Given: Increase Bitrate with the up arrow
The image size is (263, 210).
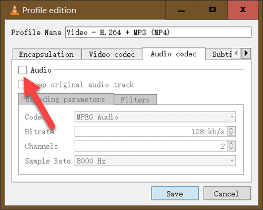Looking at the screenshot, I should click(231, 129).
